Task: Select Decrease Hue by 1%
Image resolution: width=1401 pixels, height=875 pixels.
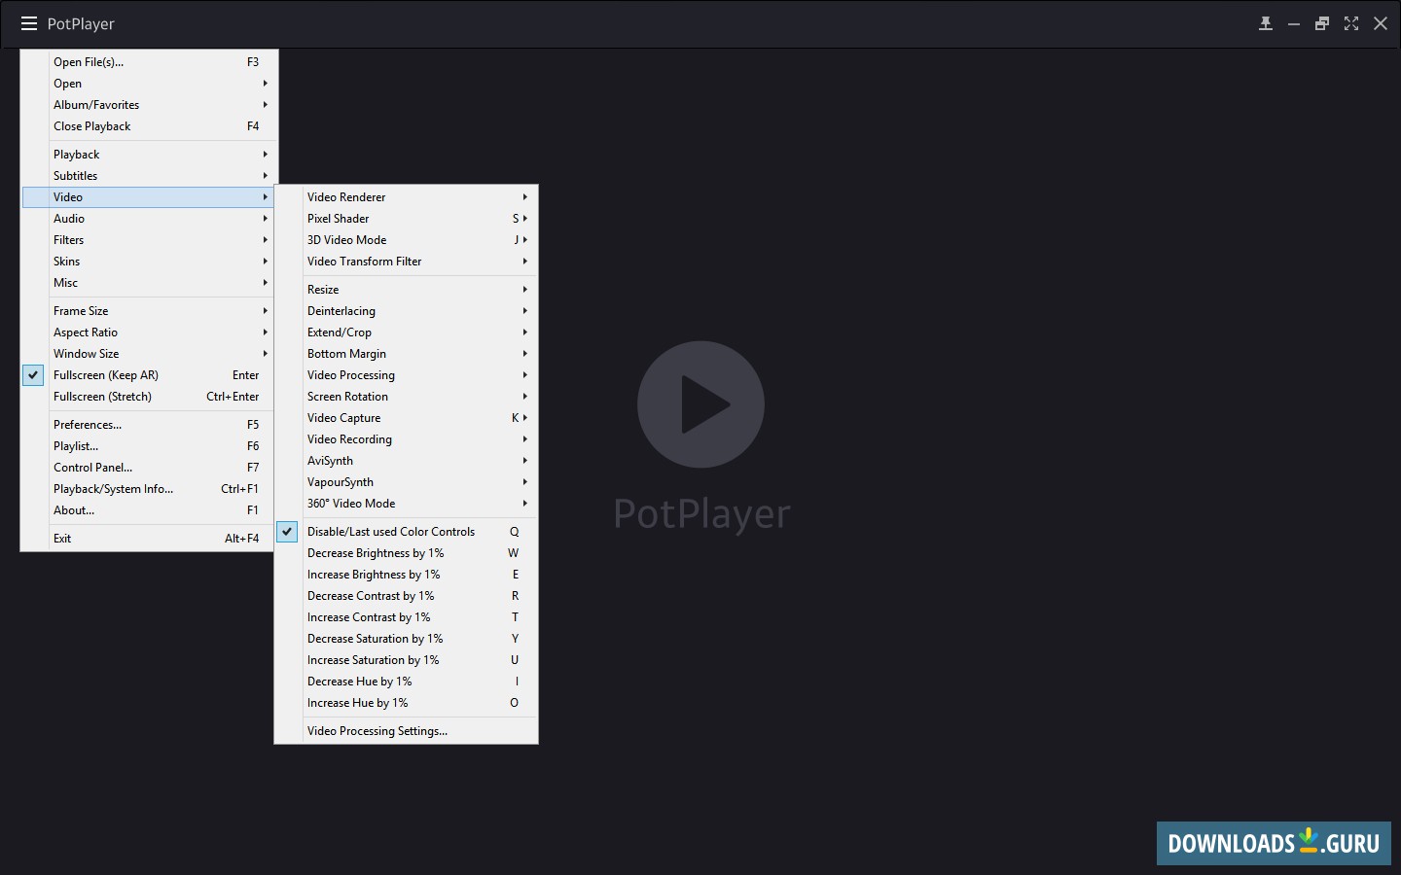Action: tap(407, 682)
